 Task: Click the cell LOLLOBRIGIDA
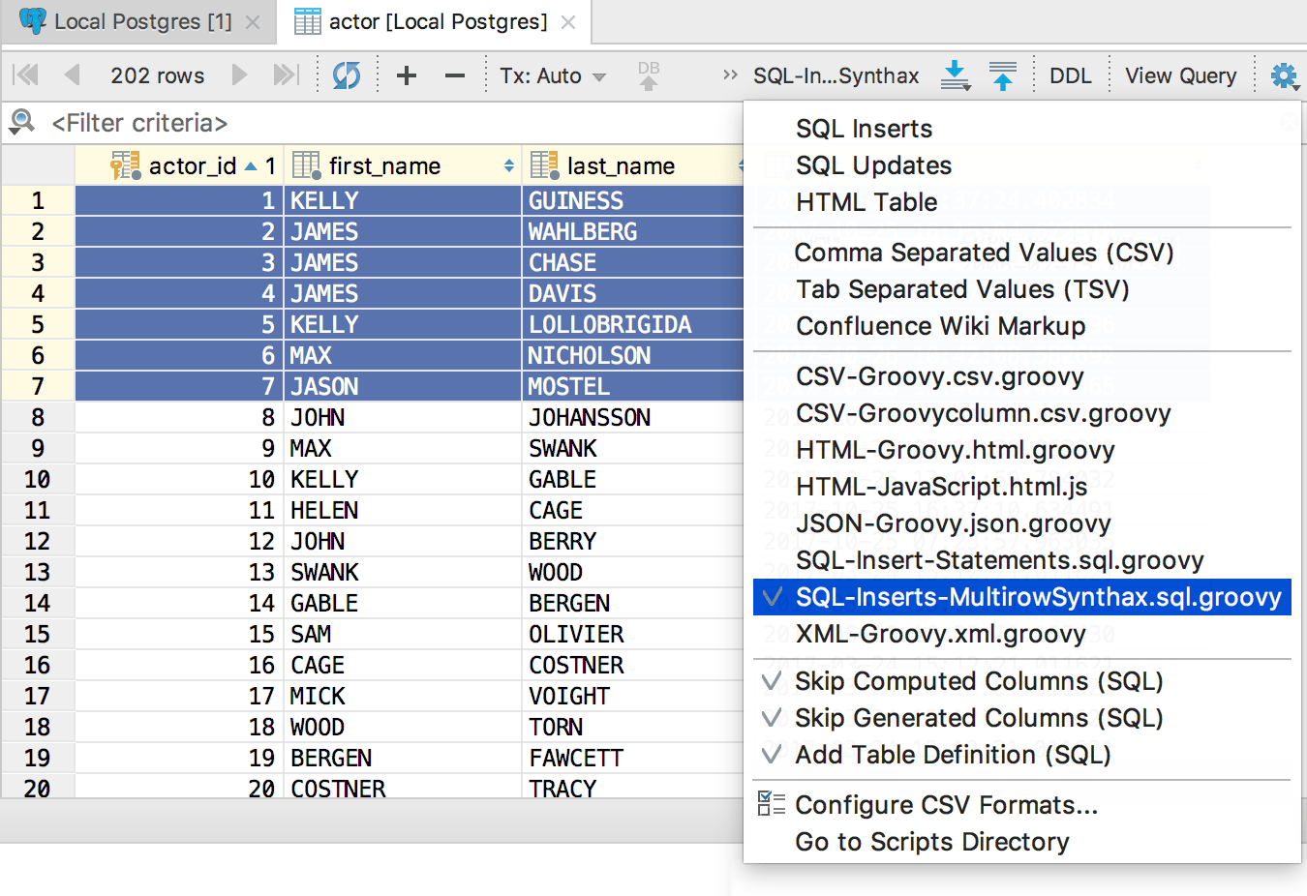tap(632, 324)
